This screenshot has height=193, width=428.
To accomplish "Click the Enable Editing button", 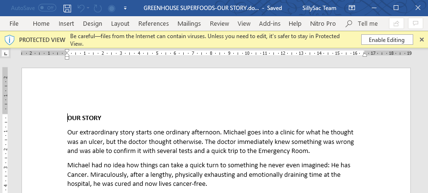I will 387,40.
